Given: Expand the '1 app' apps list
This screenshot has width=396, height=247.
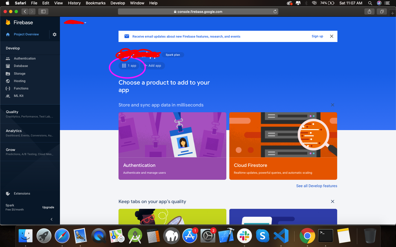Looking at the screenshot, I should pyautogui.click(x=129, y=66).
